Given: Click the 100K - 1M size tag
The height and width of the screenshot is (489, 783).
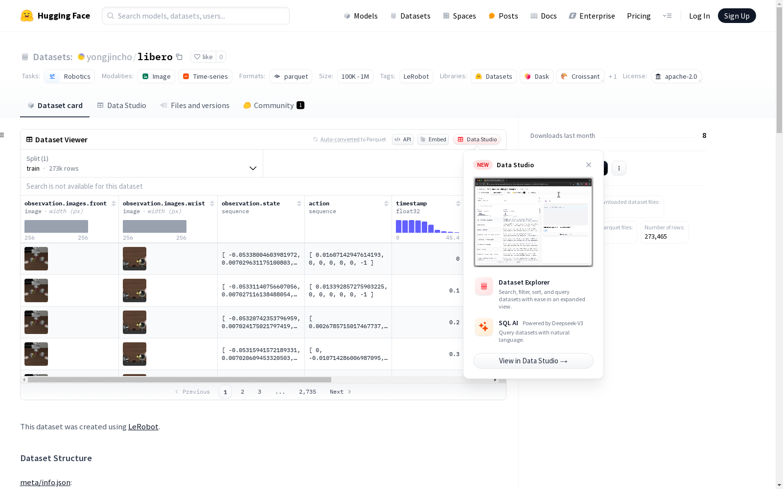Looking at the screenshot, I should click(355, 76).
